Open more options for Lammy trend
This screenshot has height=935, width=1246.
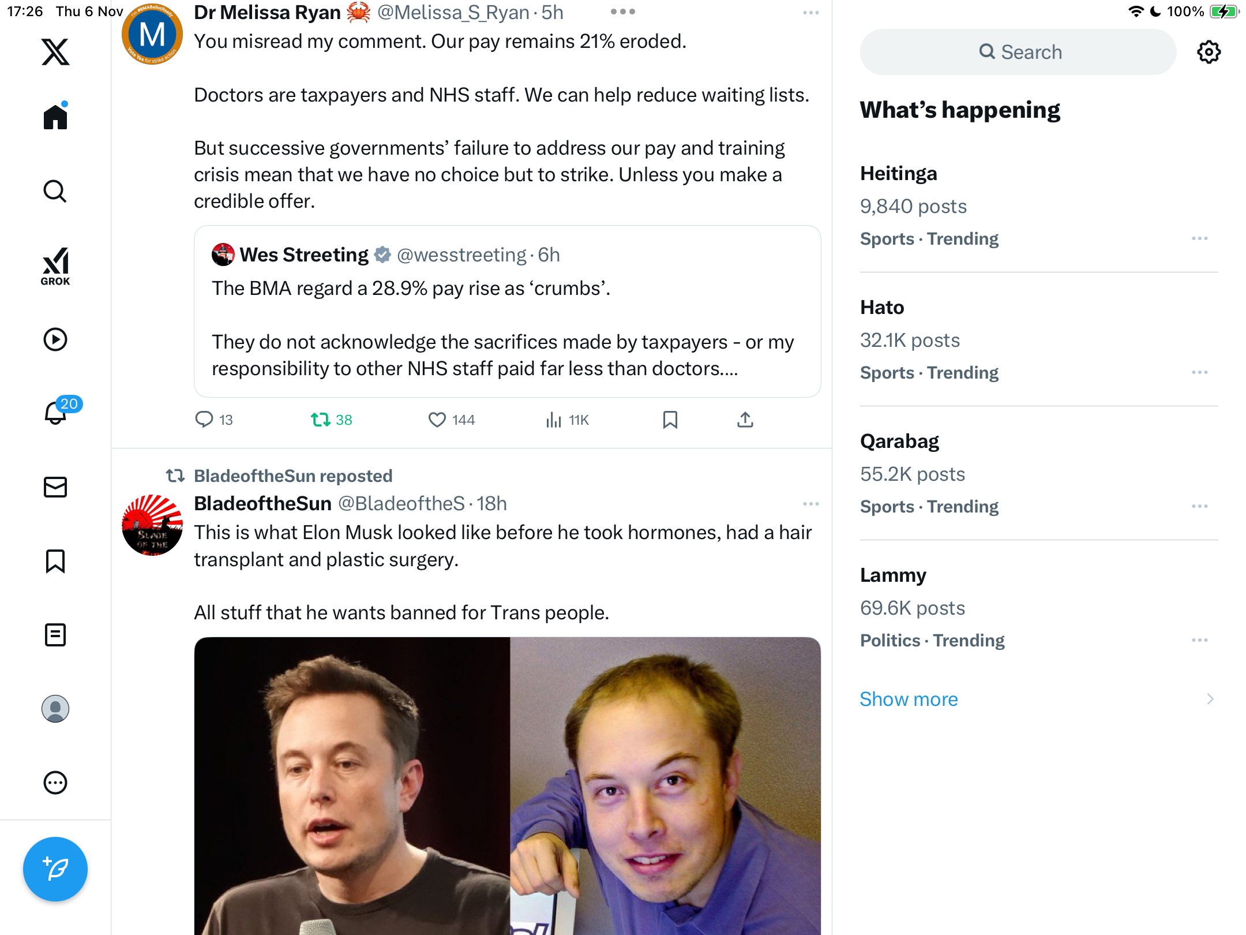click(1199, 640)
